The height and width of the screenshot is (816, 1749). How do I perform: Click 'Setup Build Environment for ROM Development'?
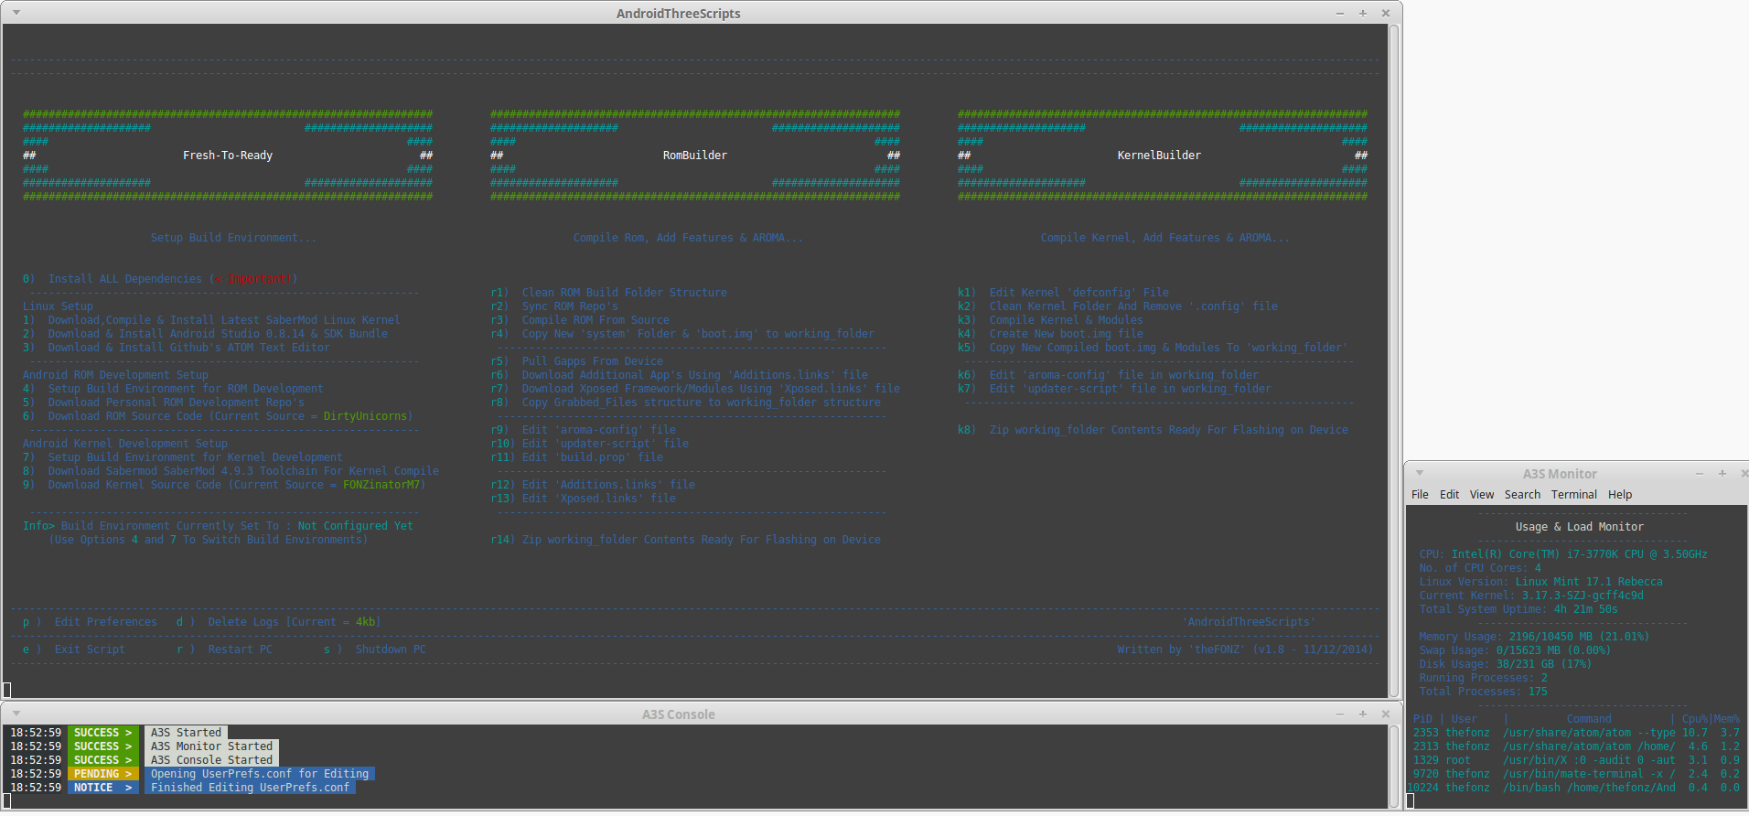point(173,389)
